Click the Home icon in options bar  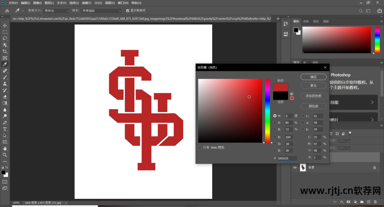point(7,11)
